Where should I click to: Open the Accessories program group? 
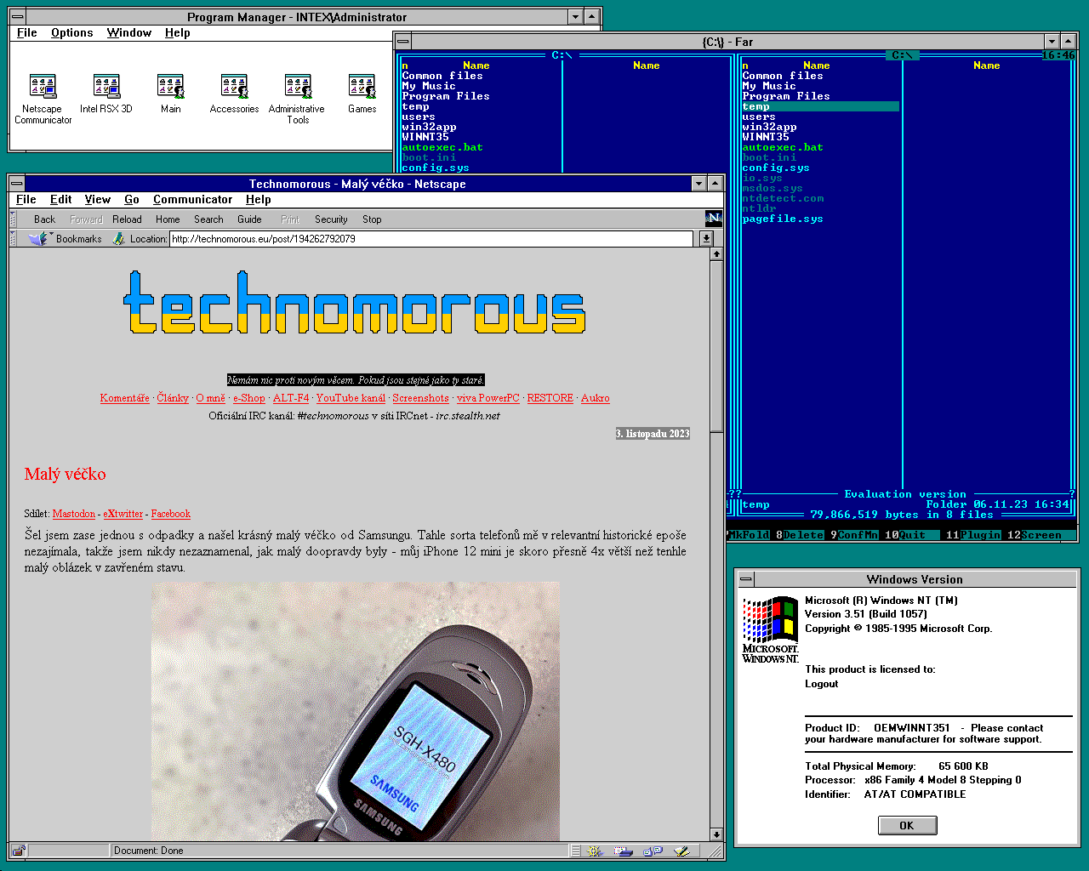point(234,87)
